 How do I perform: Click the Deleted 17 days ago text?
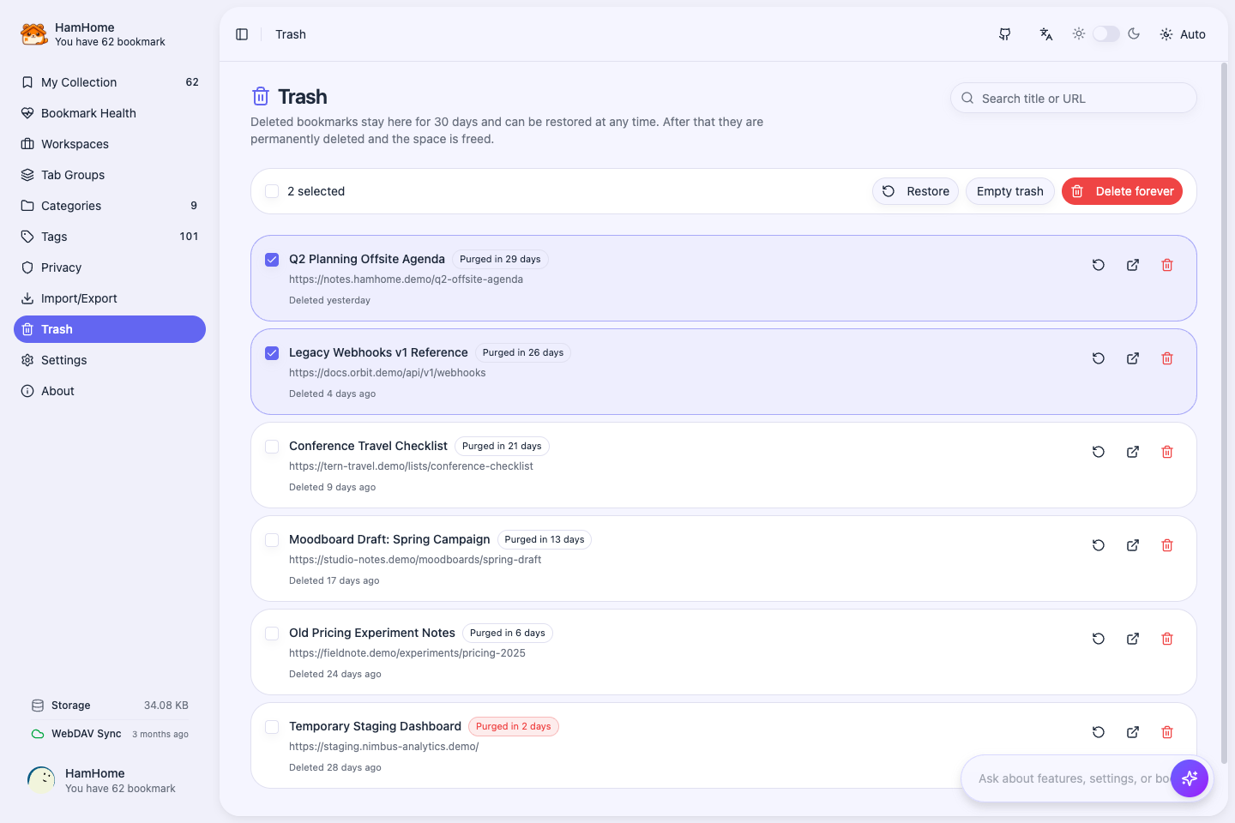(334, 580)
